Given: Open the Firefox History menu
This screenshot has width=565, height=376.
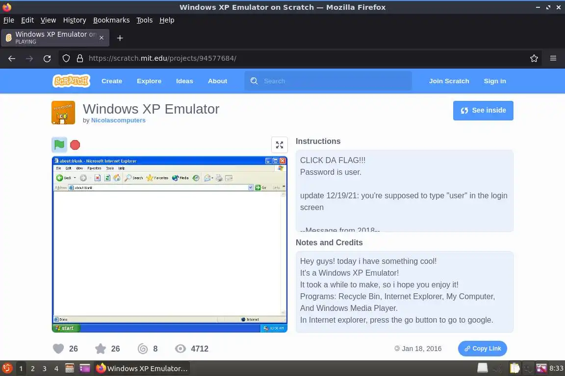Looking at the screenshot, I should (75, 20).
